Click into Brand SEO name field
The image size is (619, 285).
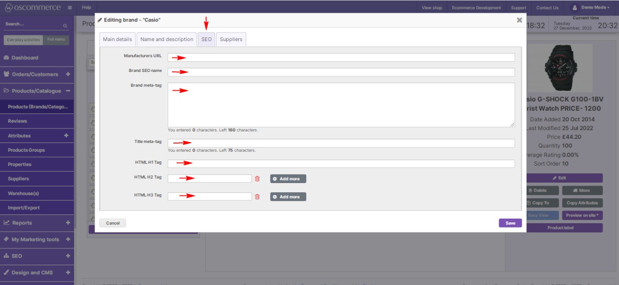(341, 72)
